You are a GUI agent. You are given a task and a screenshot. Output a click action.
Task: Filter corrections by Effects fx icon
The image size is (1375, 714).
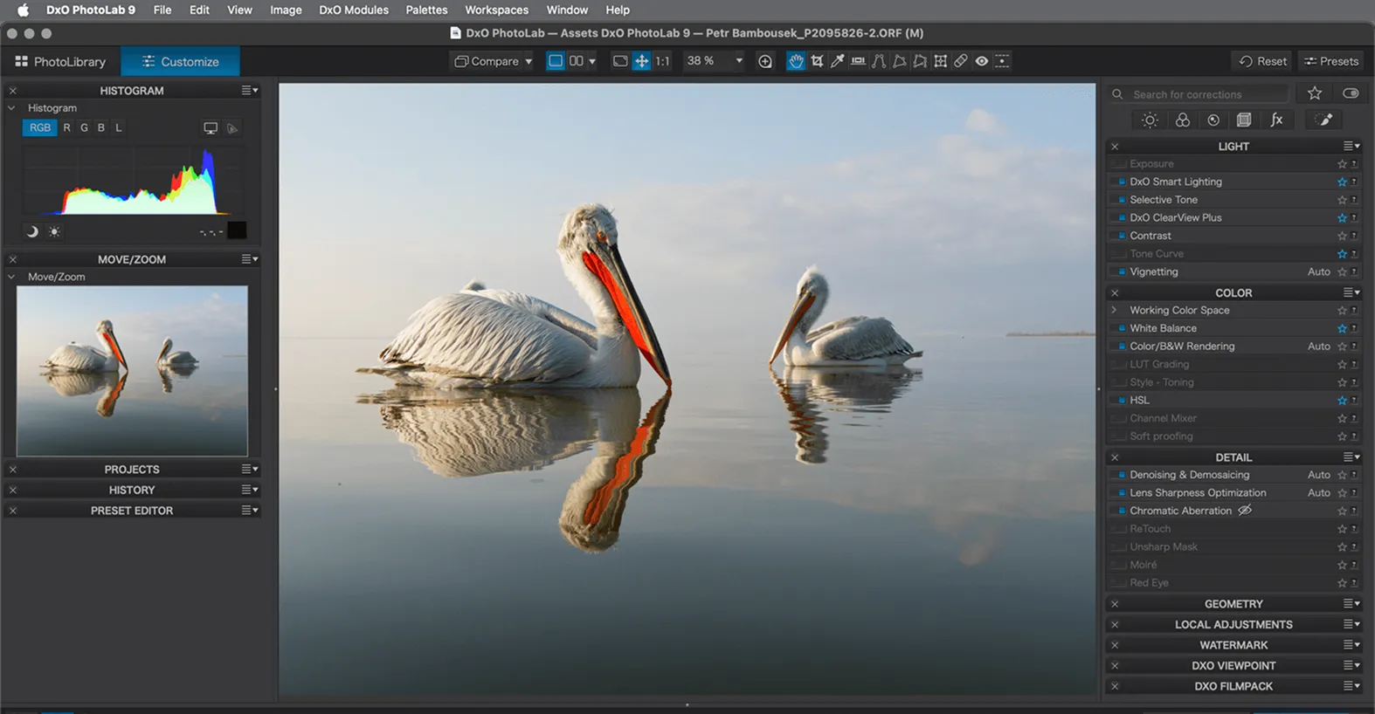click(x=1276, y=120)
